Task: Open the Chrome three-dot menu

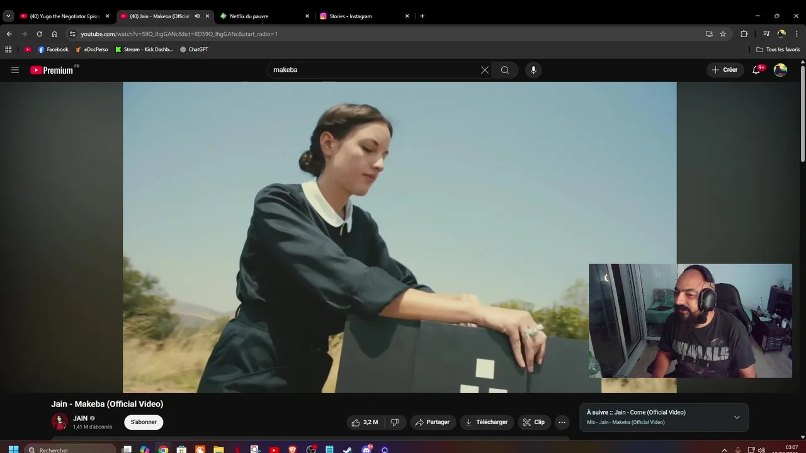Action: pyautogui.click(x=797, y=34)
